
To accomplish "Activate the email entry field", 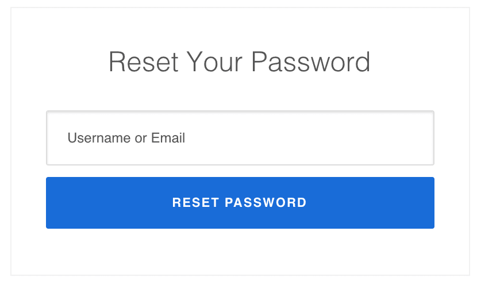I will pyautogui.click(x=240, y=138).
